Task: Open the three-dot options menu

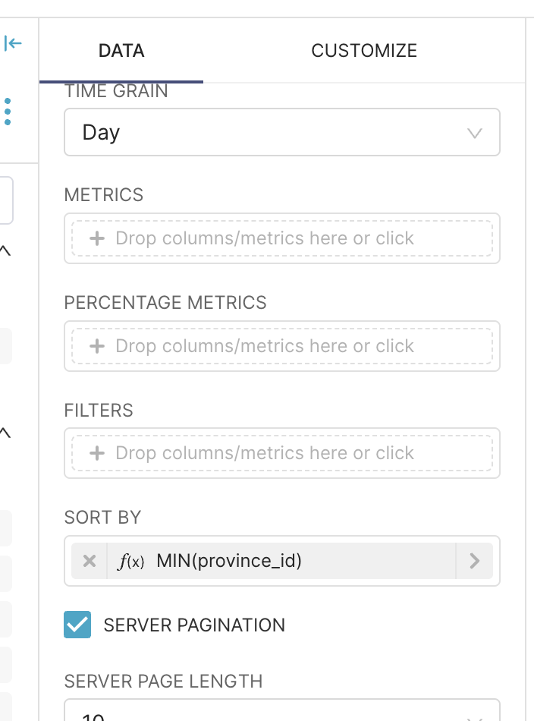Action: click(8, 111)
